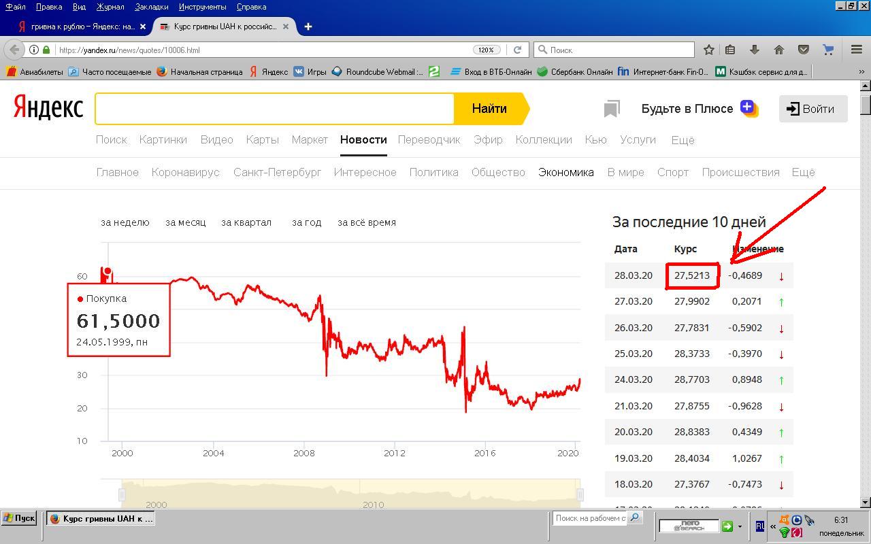Click the Яндекс logo

(x=48, y=108)
